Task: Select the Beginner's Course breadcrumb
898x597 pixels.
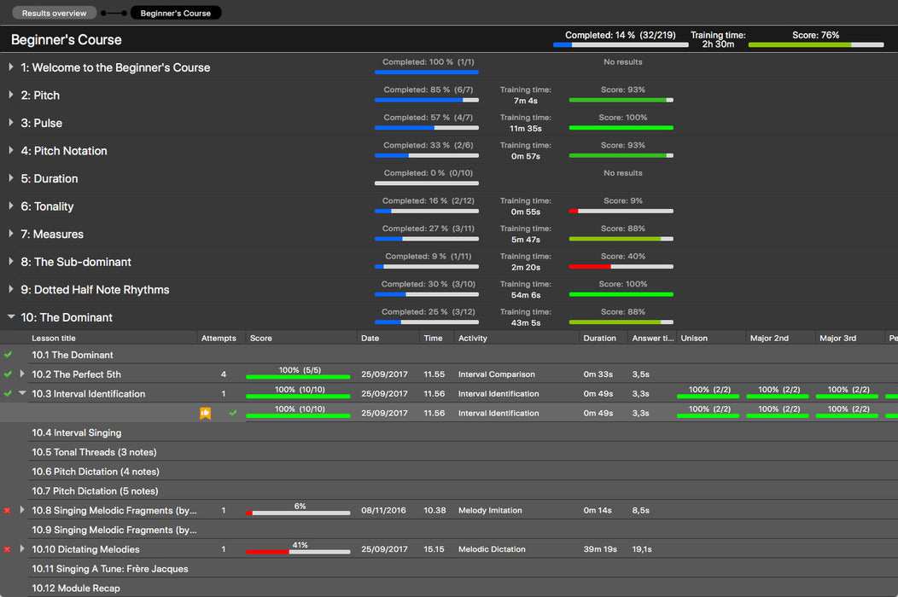Action: (x=175, y=13)
